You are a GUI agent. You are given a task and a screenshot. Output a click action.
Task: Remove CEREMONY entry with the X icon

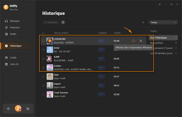click(141, 41)
